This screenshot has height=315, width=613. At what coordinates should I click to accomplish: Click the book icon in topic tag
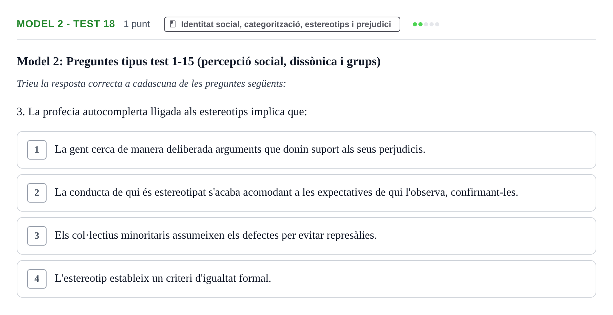point(173,24)
